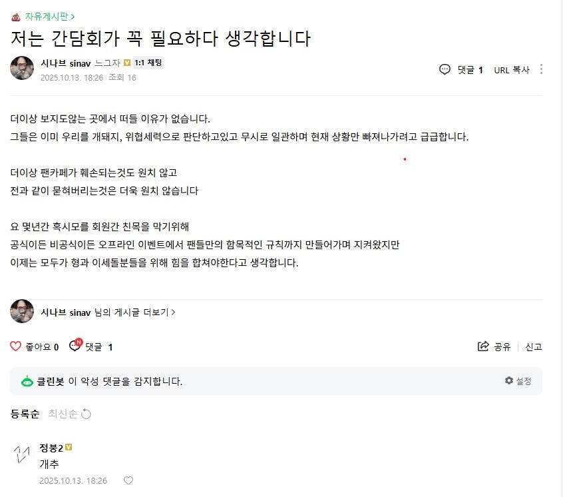
Task: Click the author's profile picture at the top
Action: [x=22, y=69]
